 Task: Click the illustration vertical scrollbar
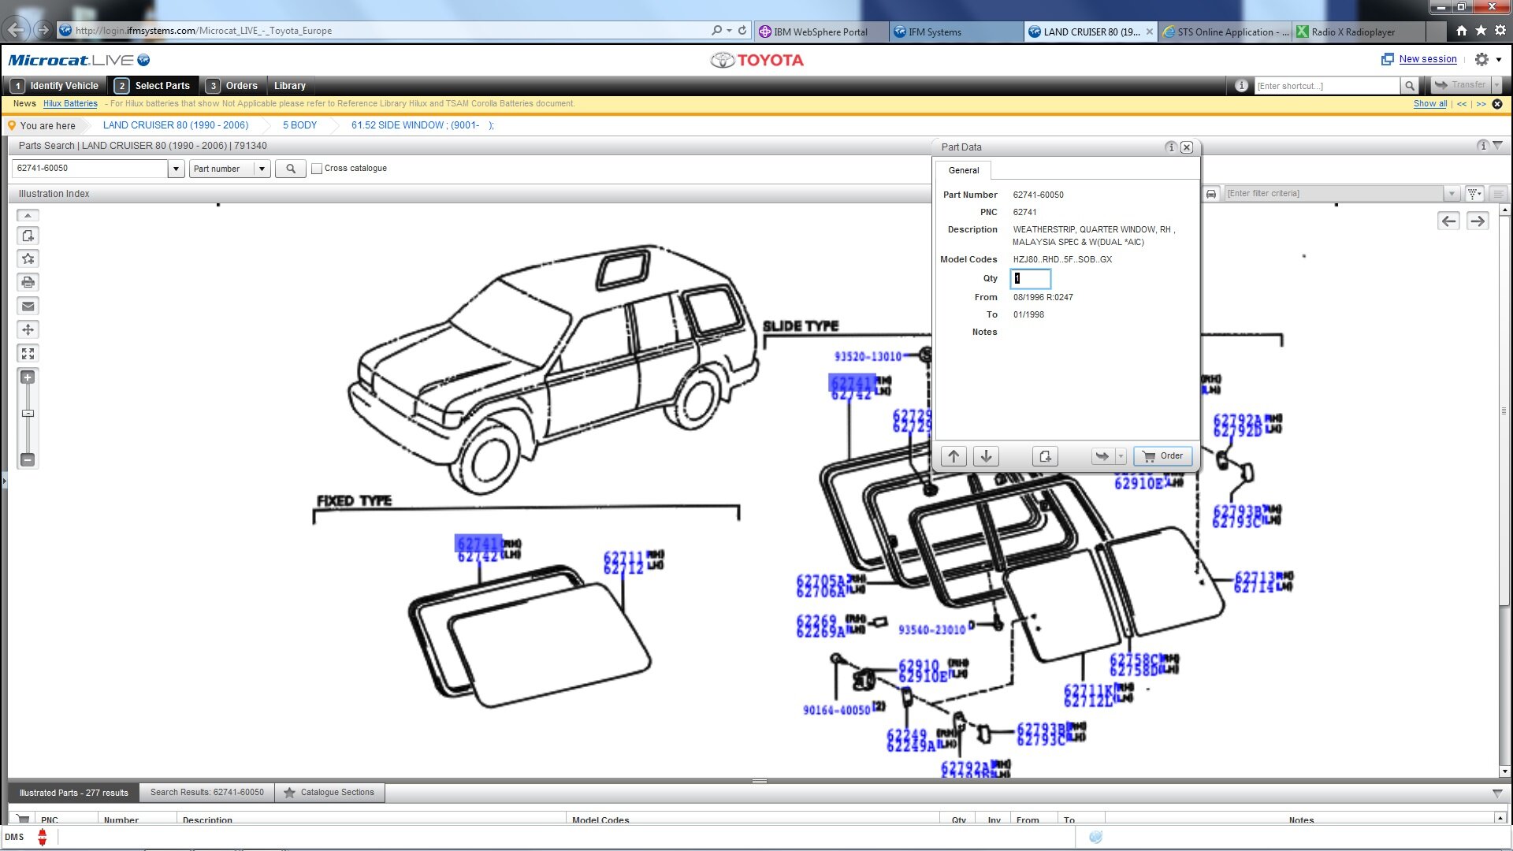coord(1504,410)
